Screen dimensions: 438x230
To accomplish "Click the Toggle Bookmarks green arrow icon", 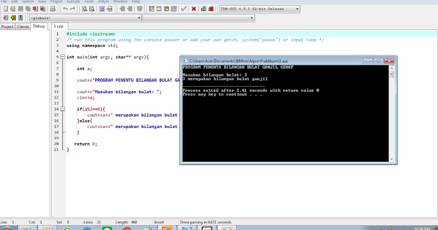I will 13,18.
